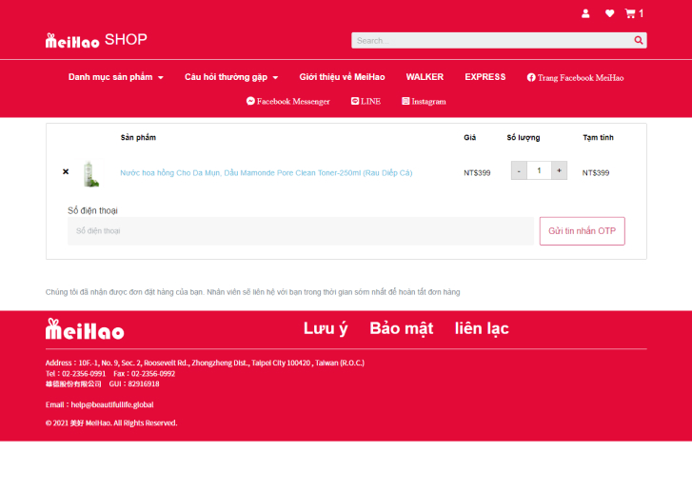Screen dimensions: 692x492
Task: Open the Instagram link
Action: point(424,101)
